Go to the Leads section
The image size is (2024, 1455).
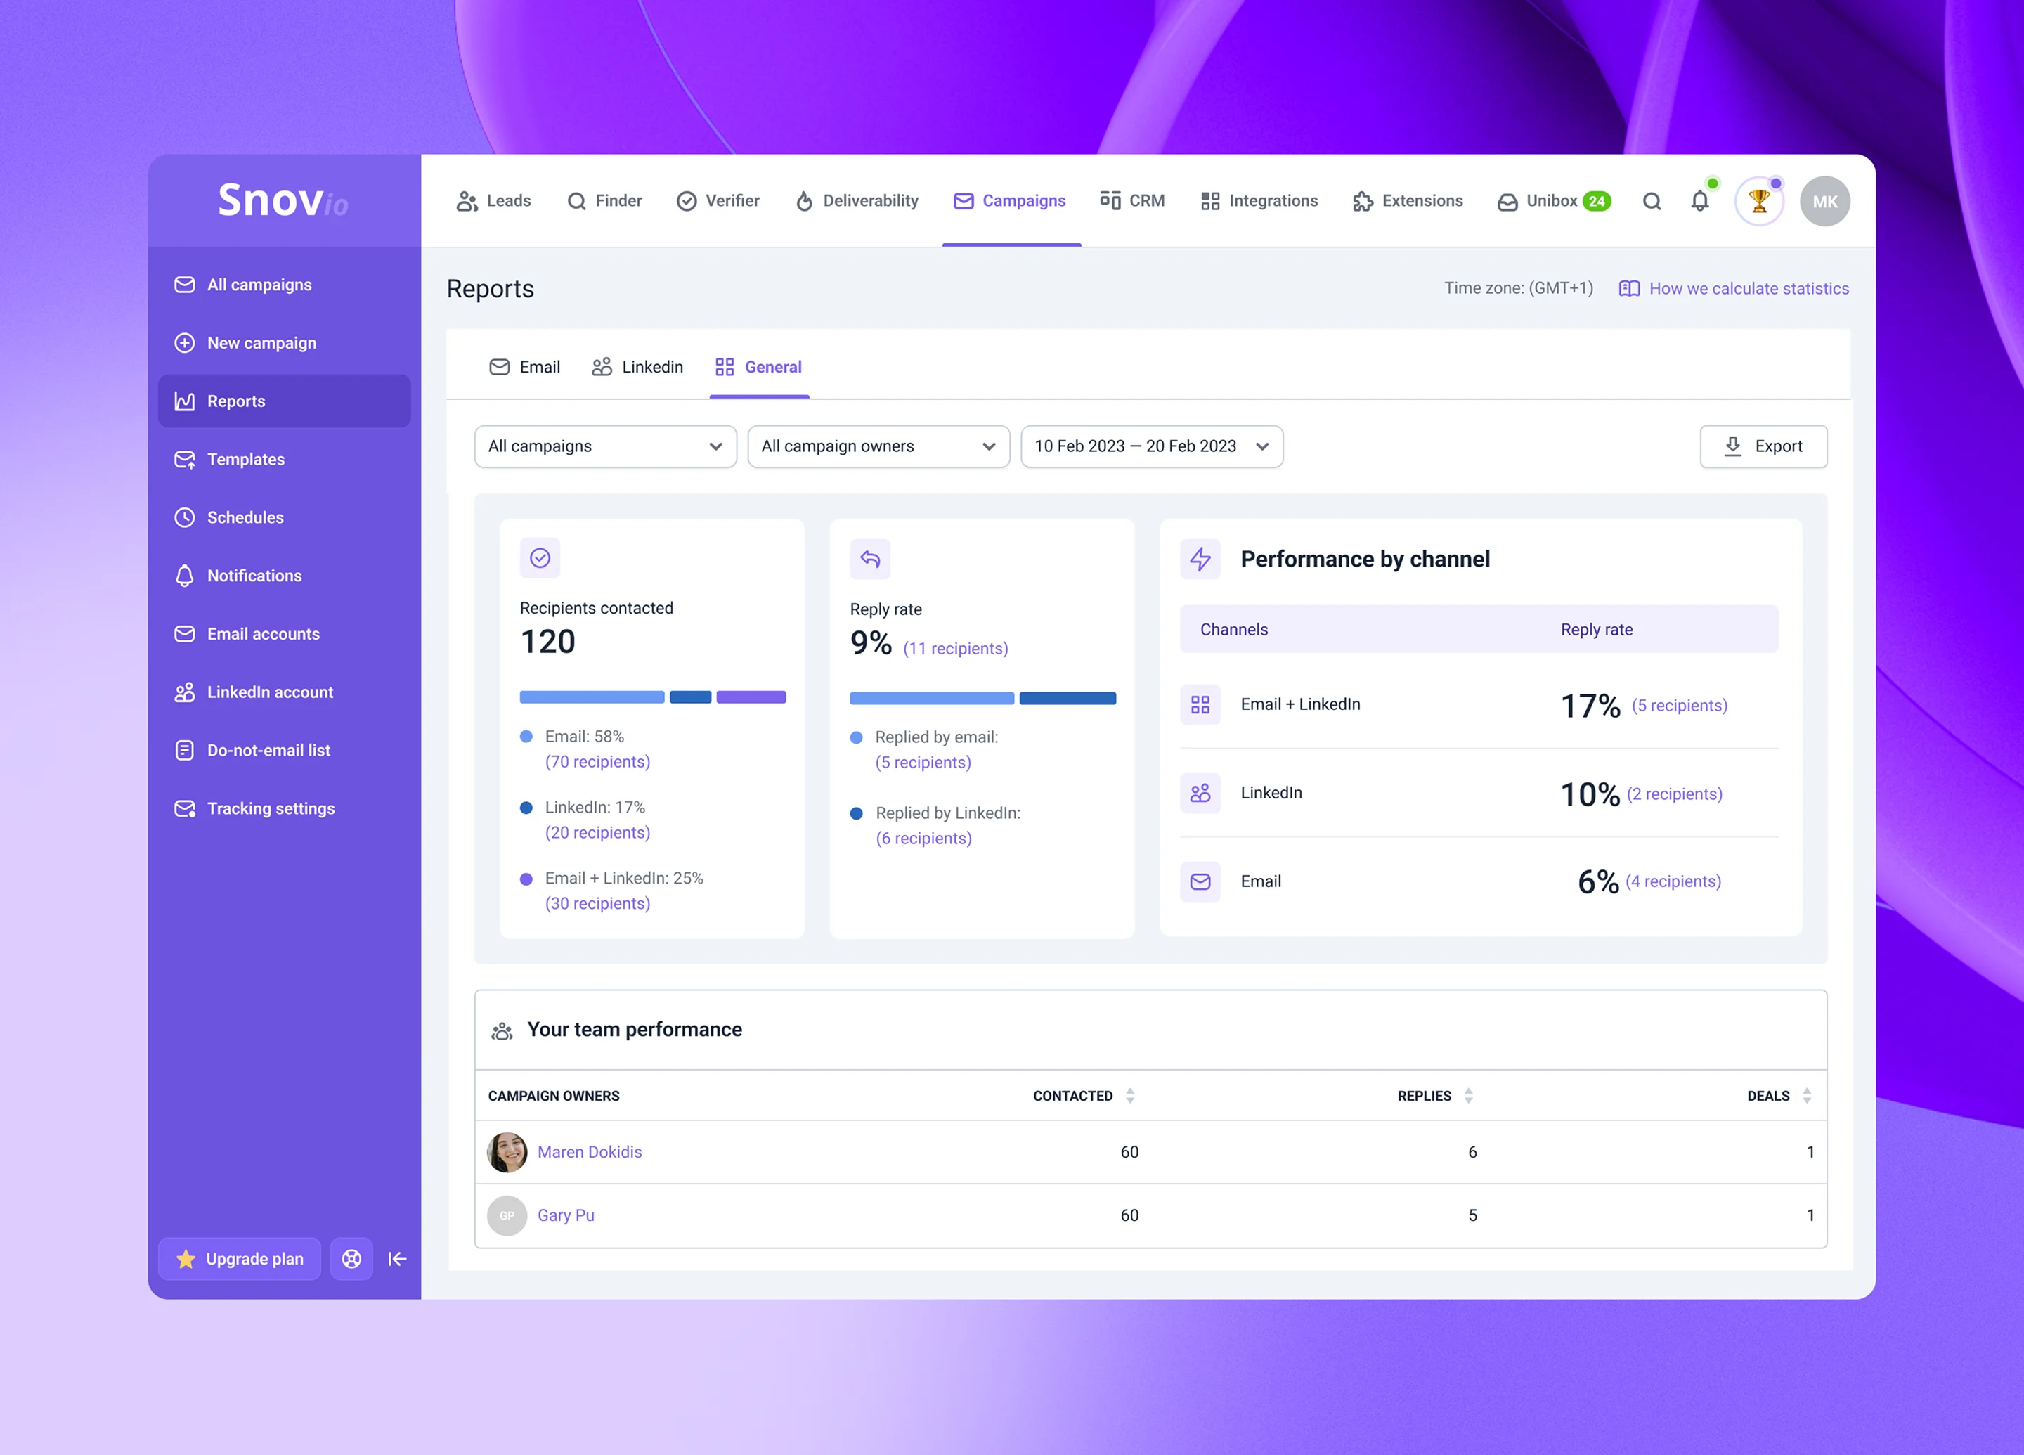click(493, 201)
